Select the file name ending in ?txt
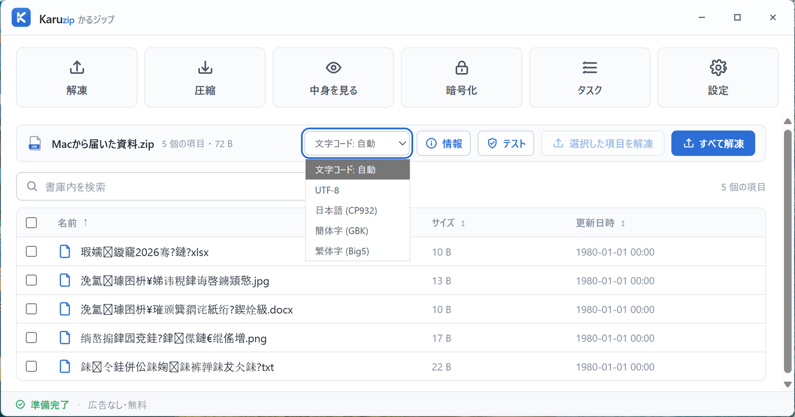This screenshot has height=417, width=795. point(177,367)
